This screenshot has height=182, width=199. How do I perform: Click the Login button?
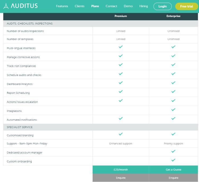tap(162, 6)
